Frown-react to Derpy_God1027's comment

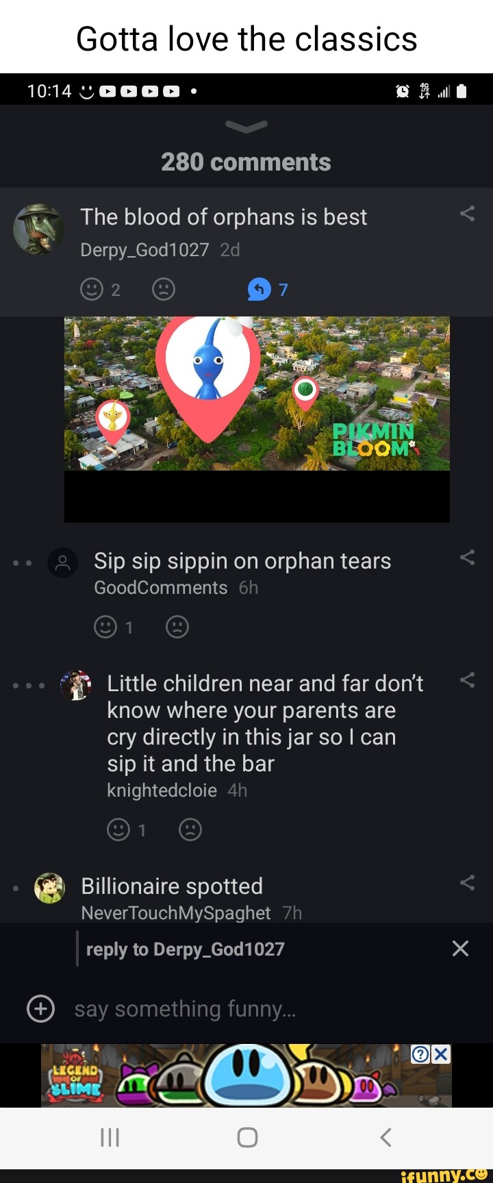[164, 290]
